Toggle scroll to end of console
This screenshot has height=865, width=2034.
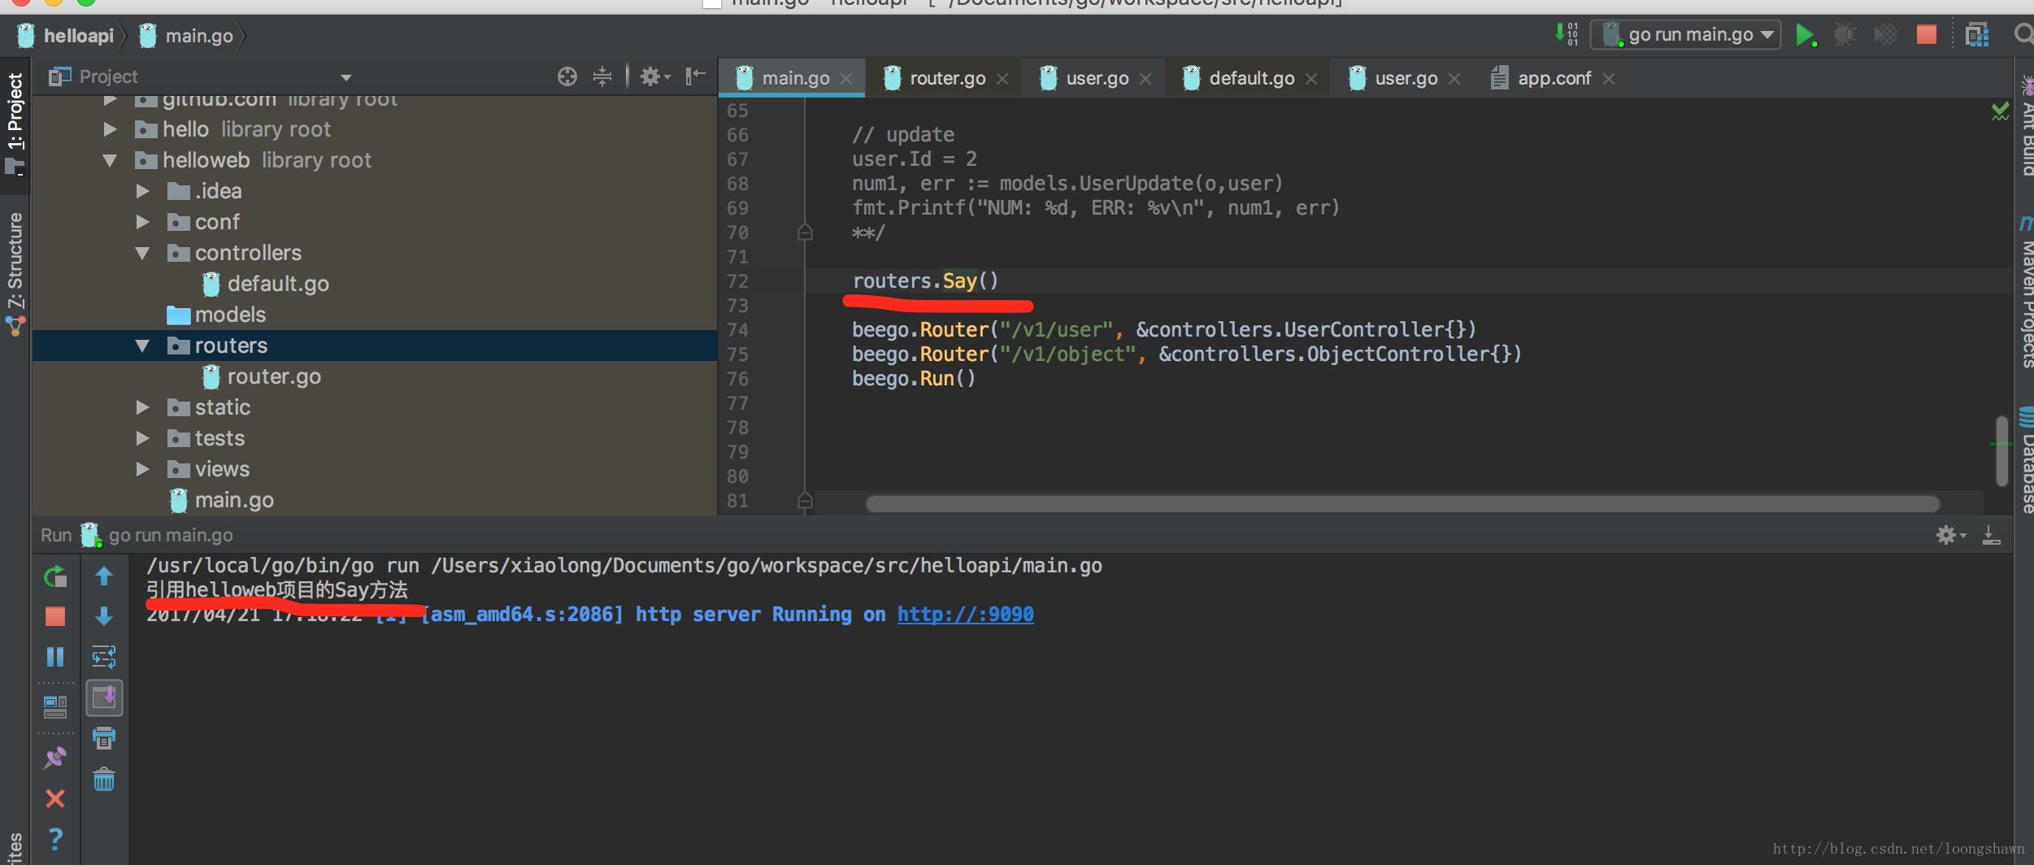click(x=104, y=698)
